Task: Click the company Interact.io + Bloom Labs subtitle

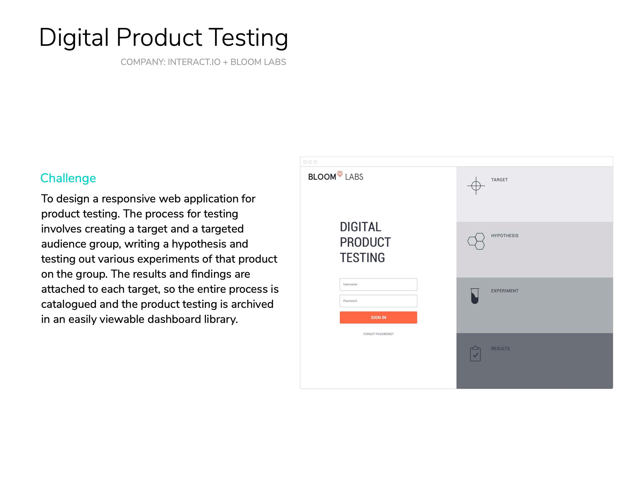Action: click(x=203, y=62)
